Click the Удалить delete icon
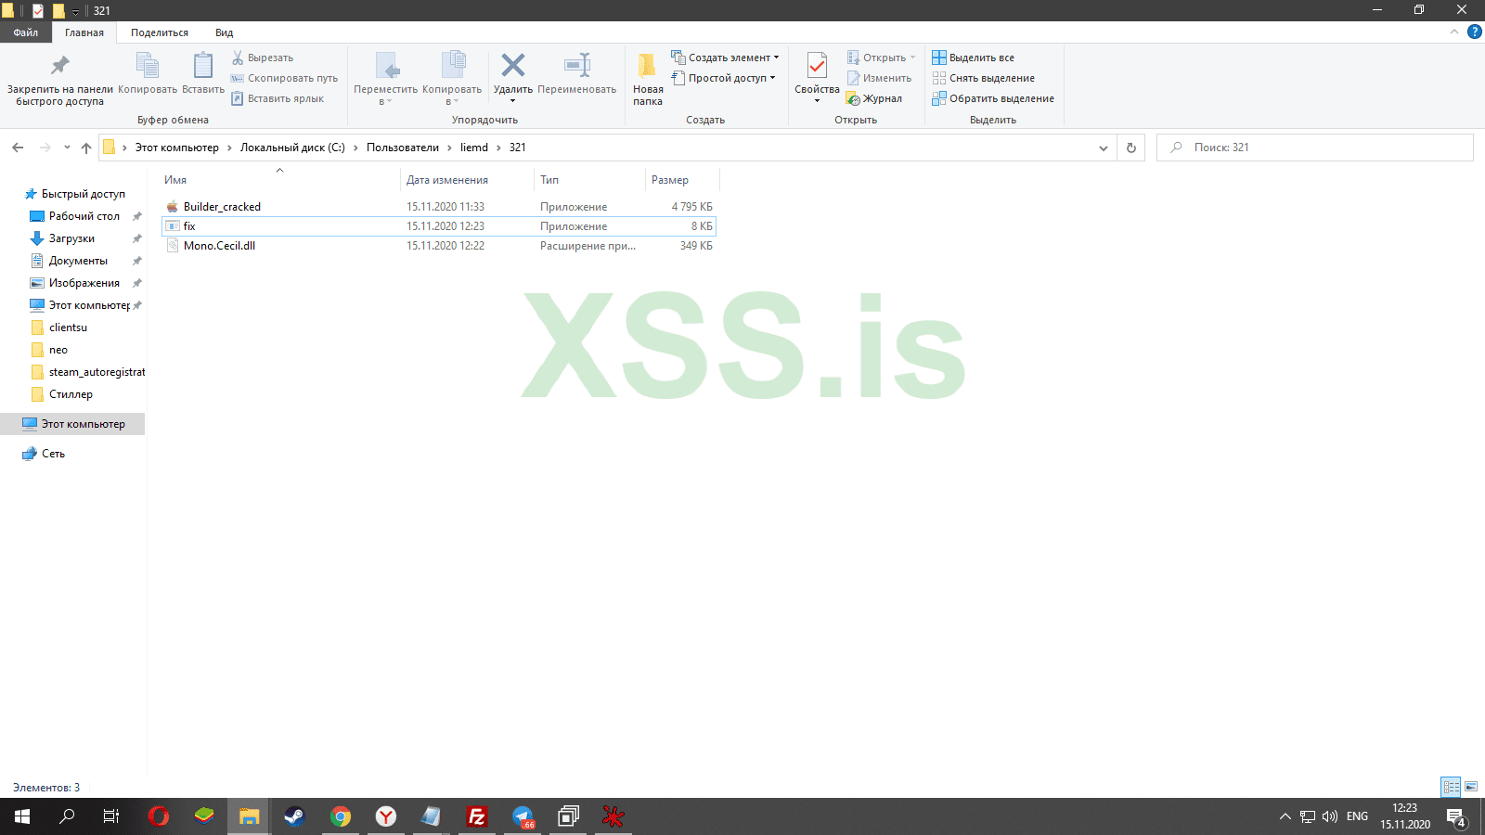Screen dimensions: 1485x835 pyautogui.click(x=513, y=65)
